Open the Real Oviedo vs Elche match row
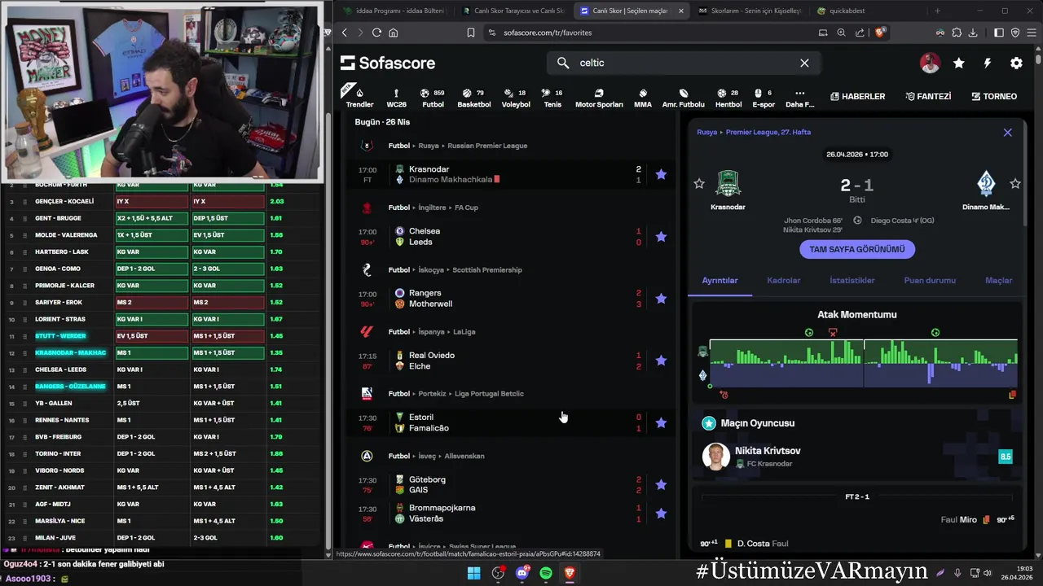This screenshot has width=1043, height=586. [x=511, y=361]
